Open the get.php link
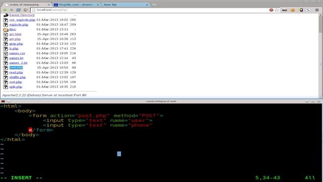Screen dimensions: 323x182 pos(15,39)
